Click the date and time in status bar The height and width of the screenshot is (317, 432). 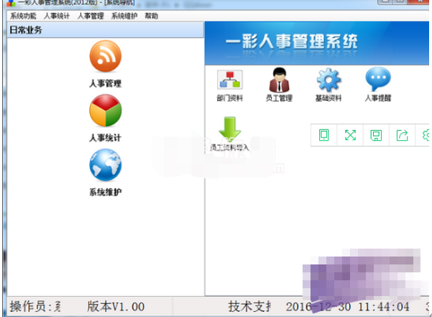coord(348,307)
